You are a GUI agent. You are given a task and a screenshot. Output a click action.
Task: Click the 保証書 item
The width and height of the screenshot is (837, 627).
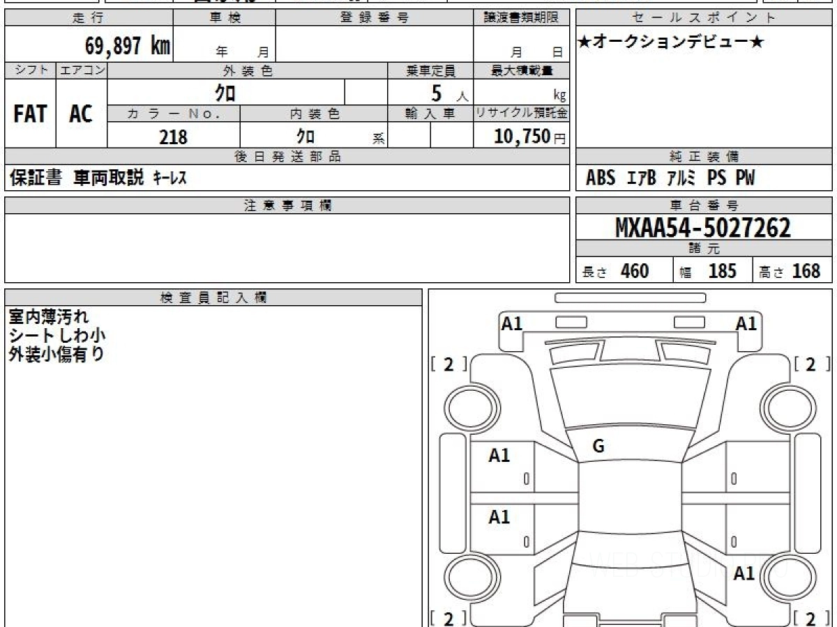click(x=36, y=178)
